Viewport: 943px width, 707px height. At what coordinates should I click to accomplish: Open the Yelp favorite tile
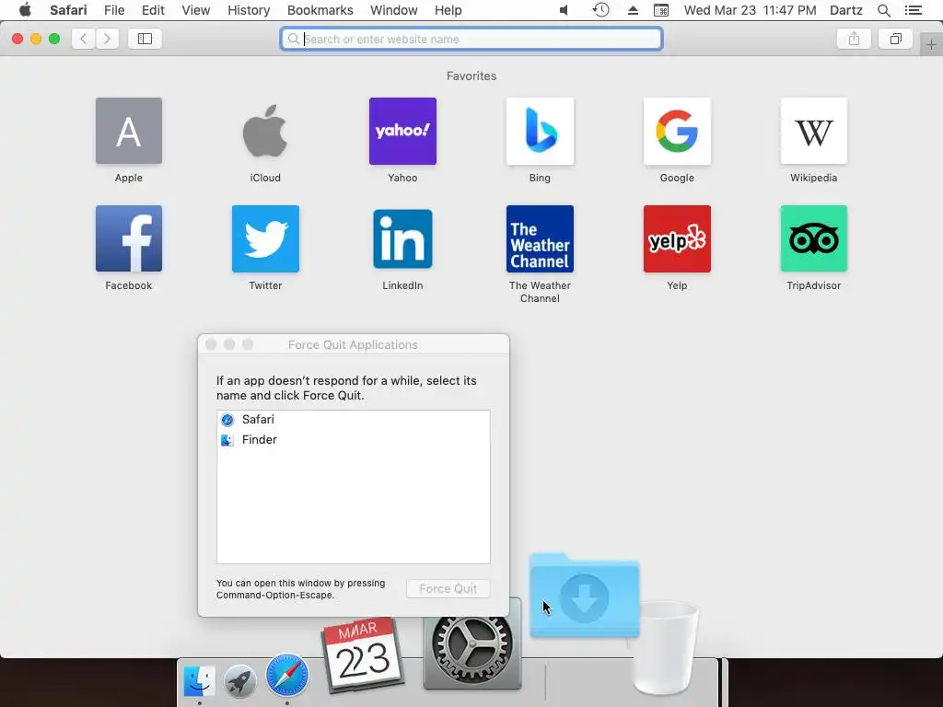click(677, 238)
